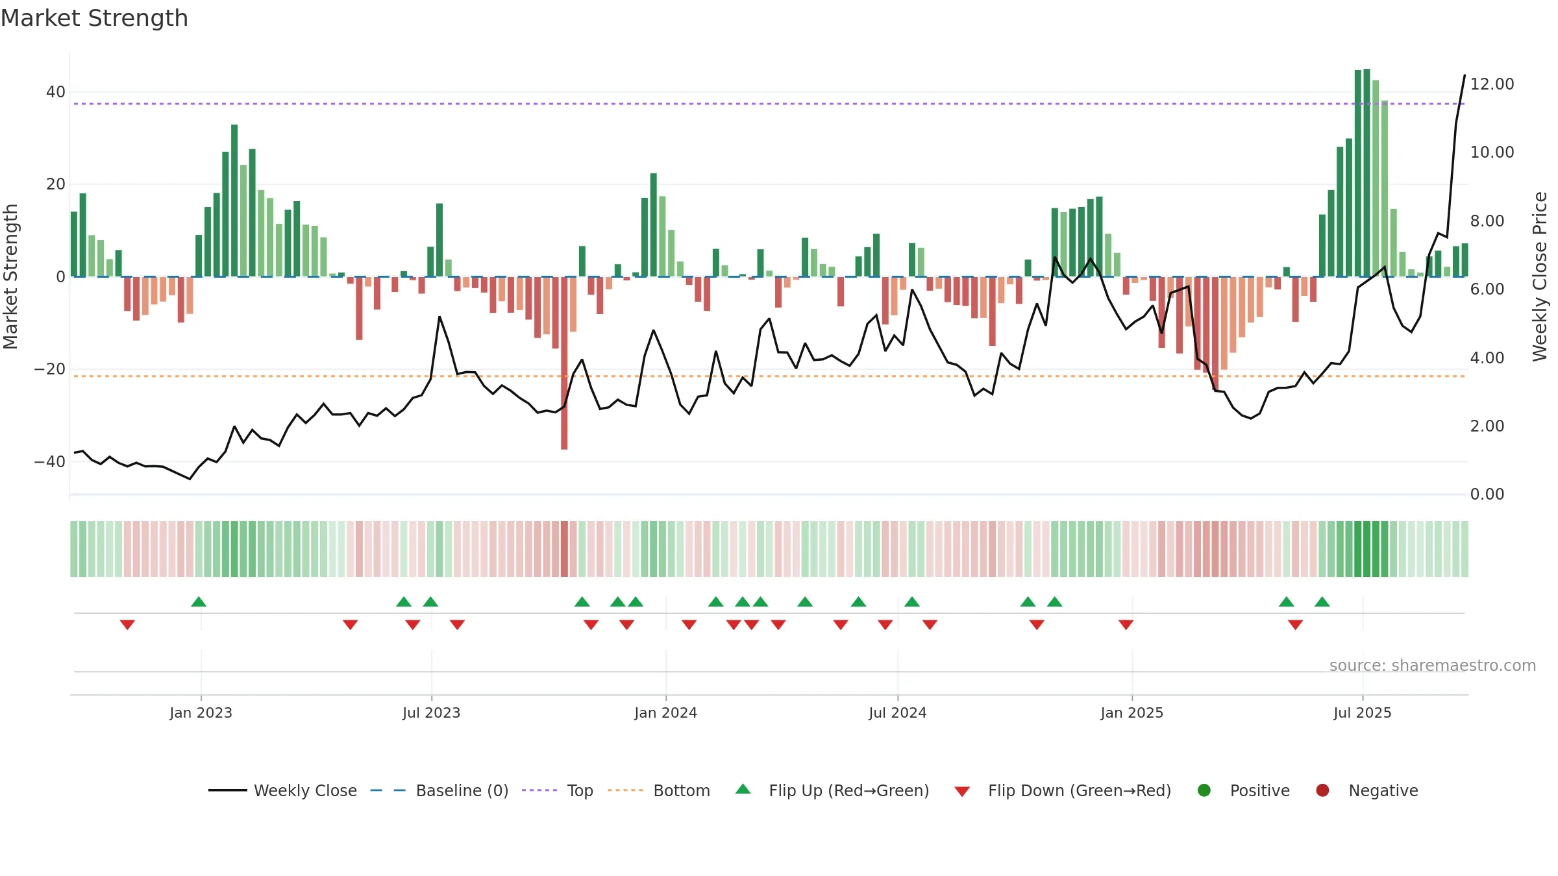Click the flip down marker just before Jan 2025
1558x876 pixels.
click(1126, 625)
